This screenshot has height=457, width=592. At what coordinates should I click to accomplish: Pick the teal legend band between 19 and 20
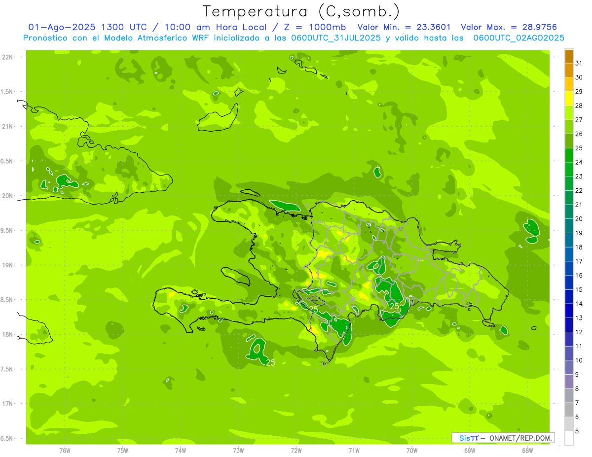point(569,226)
